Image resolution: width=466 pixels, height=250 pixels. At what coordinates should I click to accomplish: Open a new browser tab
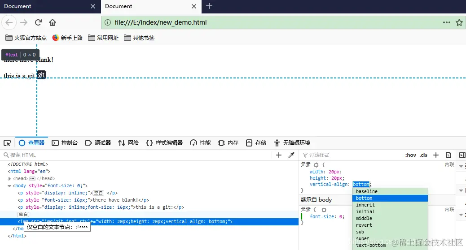pos(209,6)
